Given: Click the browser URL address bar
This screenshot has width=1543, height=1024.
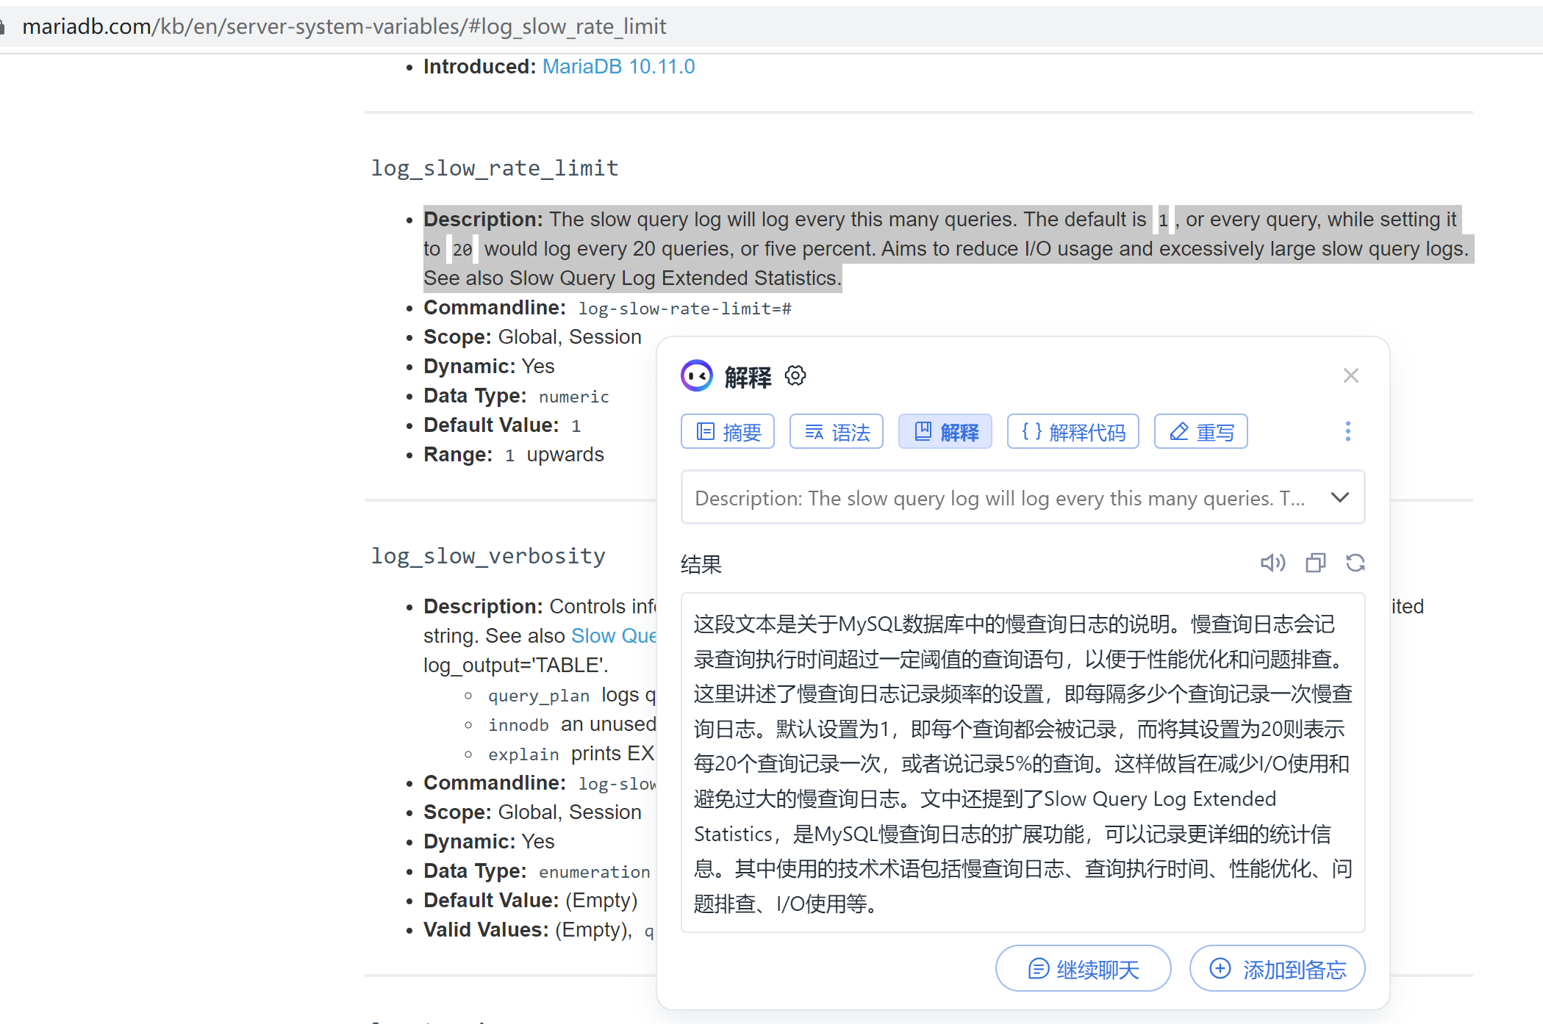Looking at the screenshot, I should click(344, 26).
